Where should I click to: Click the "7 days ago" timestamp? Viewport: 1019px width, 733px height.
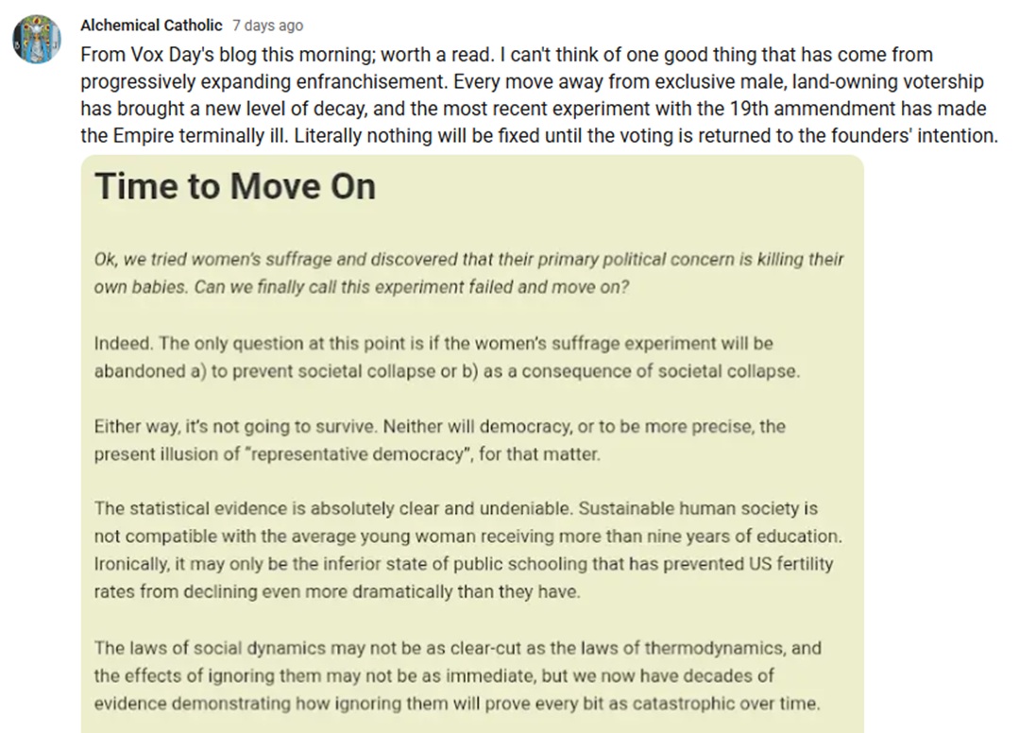(267, 26)
